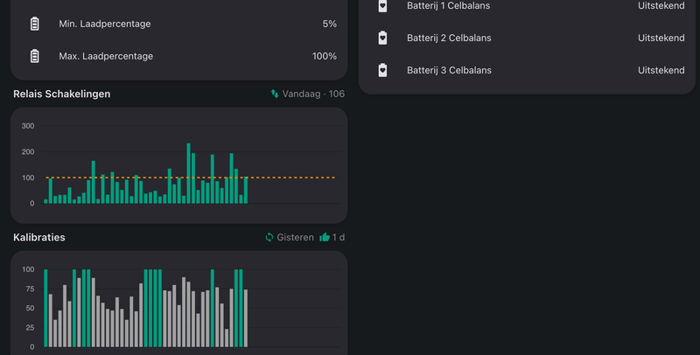This screenshot has height=355, width=700.
Task: Click the thumbs-up icon beside 1 d
Action: (325, 237)
